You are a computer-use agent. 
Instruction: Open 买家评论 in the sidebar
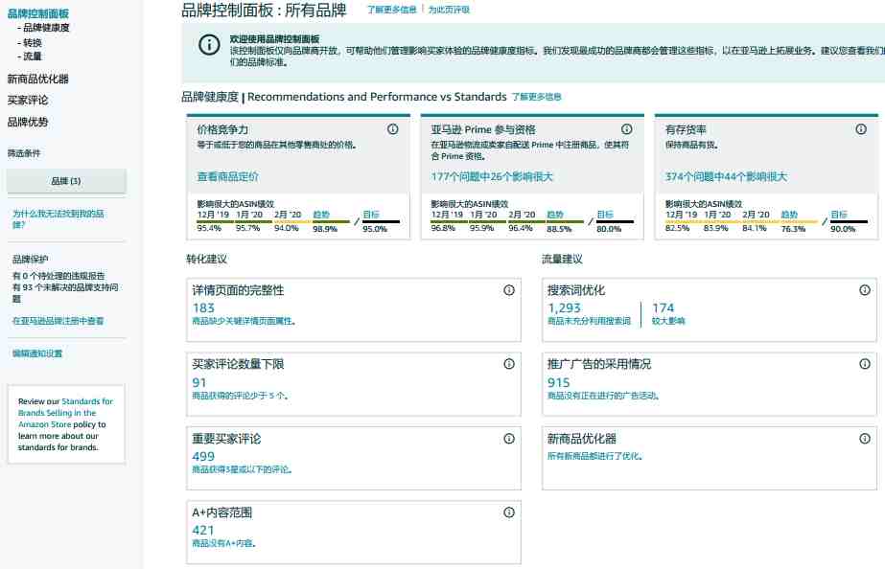(28, 101)
